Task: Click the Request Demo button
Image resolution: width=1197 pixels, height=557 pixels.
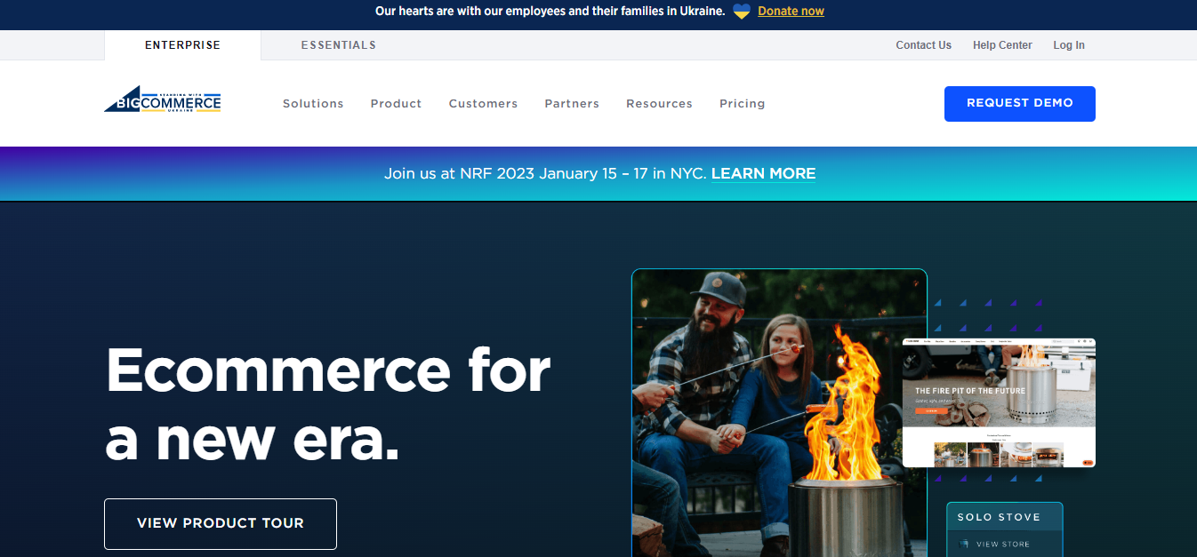Action: click(x=1020, y=104)
